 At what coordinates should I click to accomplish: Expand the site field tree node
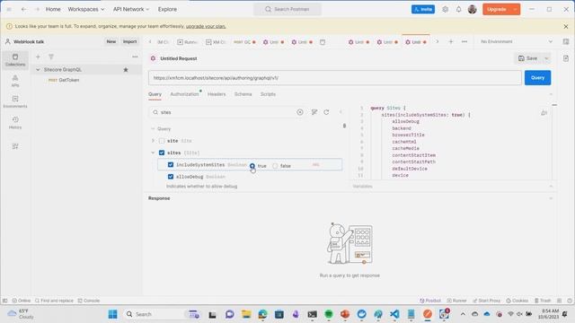pyautogui.click(x=153, y=141)
